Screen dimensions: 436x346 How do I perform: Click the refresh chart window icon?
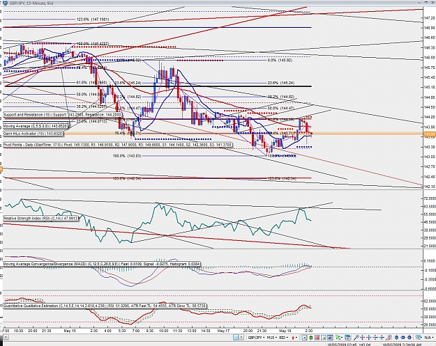click(x=348, y=338)
